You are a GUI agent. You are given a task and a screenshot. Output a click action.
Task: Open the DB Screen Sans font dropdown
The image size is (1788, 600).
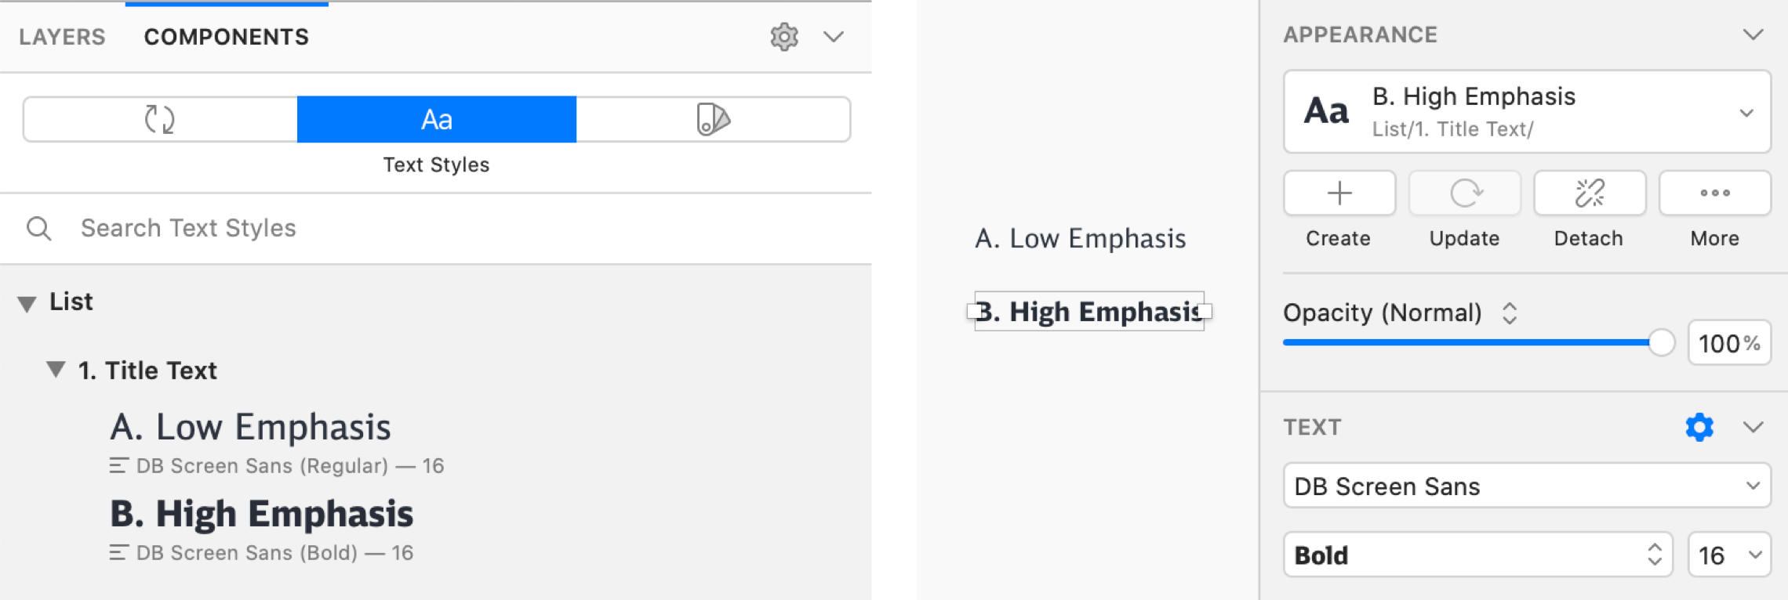tap(1527, 486)
